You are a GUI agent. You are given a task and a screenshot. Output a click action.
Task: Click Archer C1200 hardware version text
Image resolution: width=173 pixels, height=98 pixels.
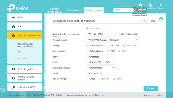coord(85,95)
